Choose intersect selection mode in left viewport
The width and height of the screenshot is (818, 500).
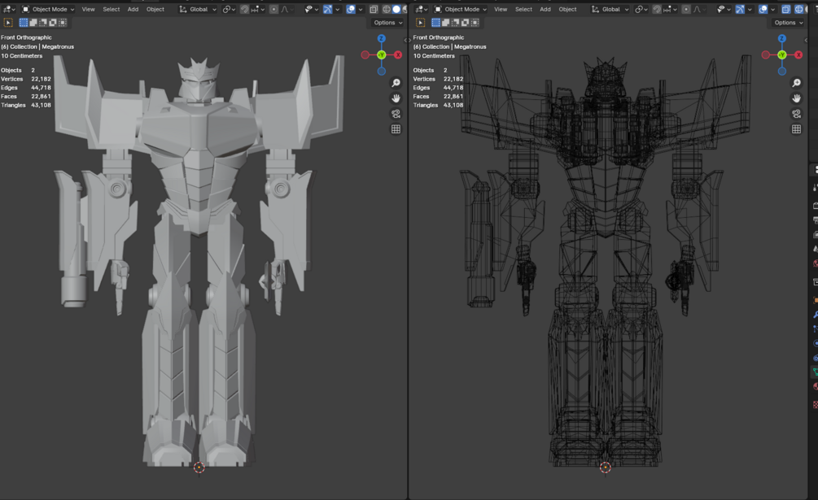pos(63,23)
